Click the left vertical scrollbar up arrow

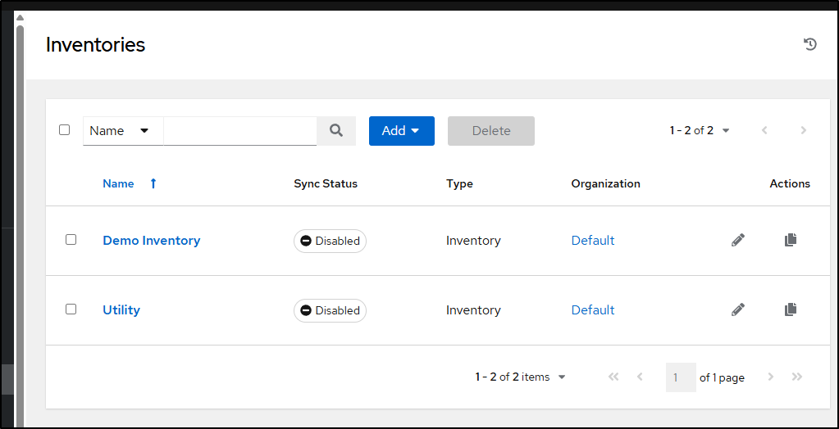[x=20, y=18]
